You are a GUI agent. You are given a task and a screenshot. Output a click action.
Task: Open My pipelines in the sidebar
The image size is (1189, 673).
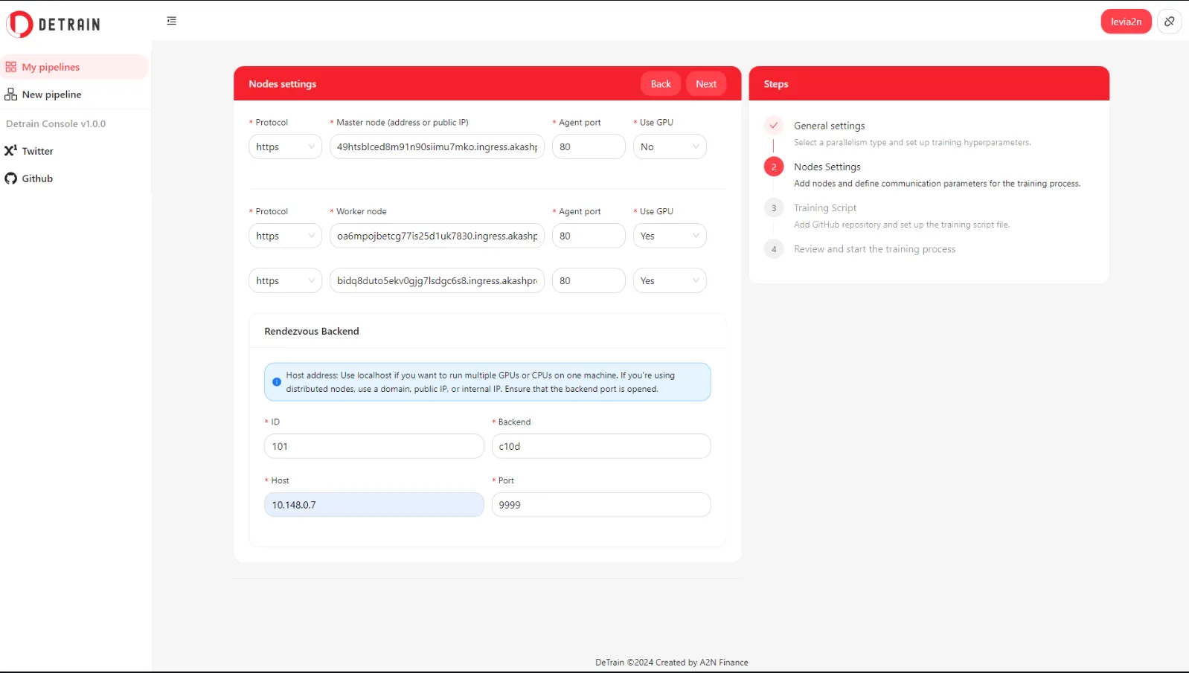coord(51,67)
